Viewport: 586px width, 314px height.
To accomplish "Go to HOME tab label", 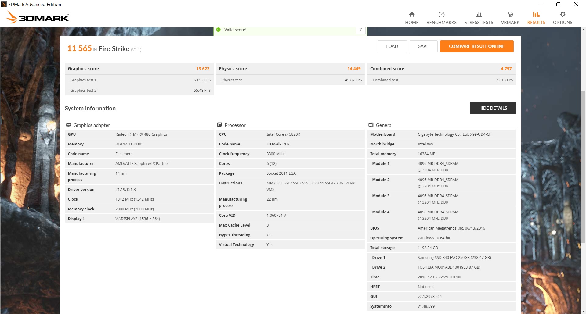I will point(412,23).
